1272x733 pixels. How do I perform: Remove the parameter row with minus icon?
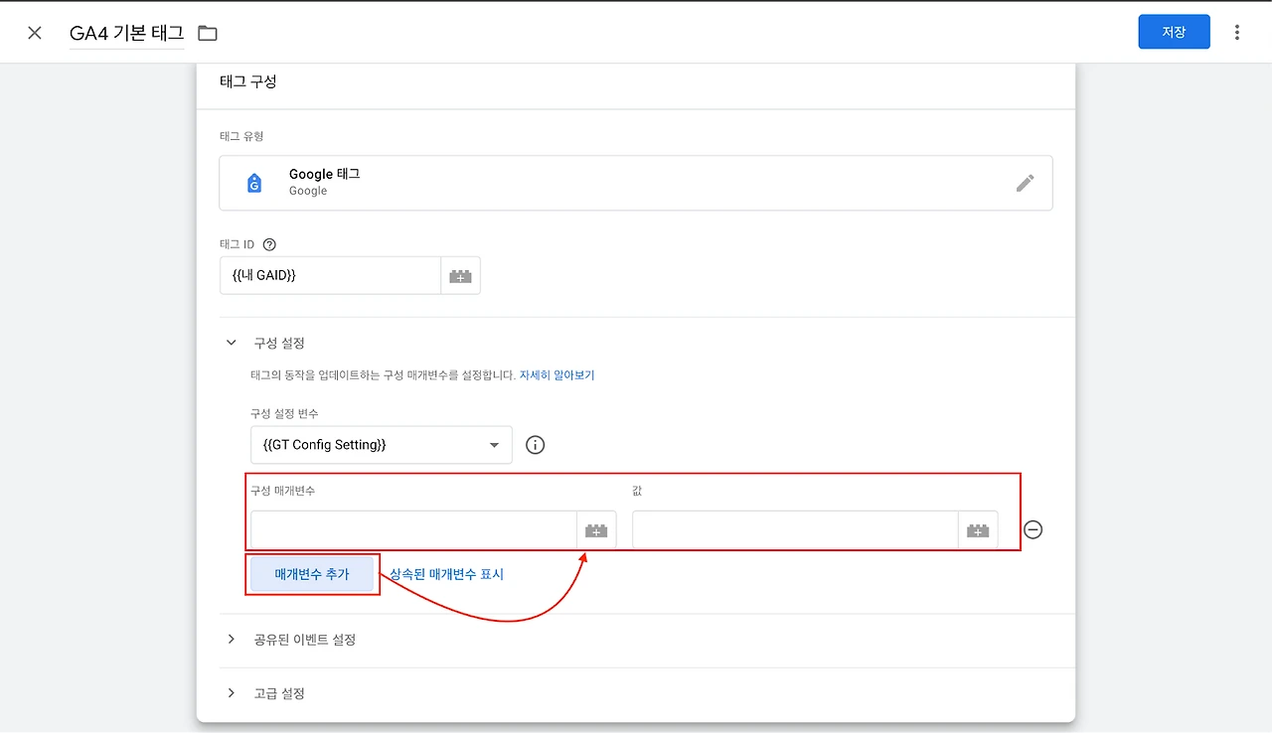1033,530
